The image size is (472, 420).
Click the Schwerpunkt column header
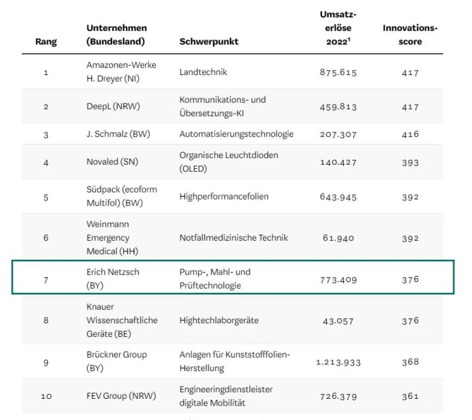point(209,42)
